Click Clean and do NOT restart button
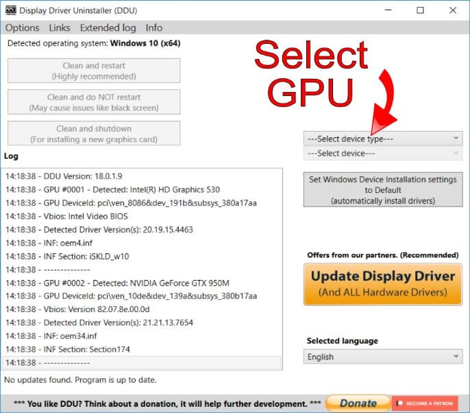This screenshot has height=413, width=470. (x=94, y=102)
